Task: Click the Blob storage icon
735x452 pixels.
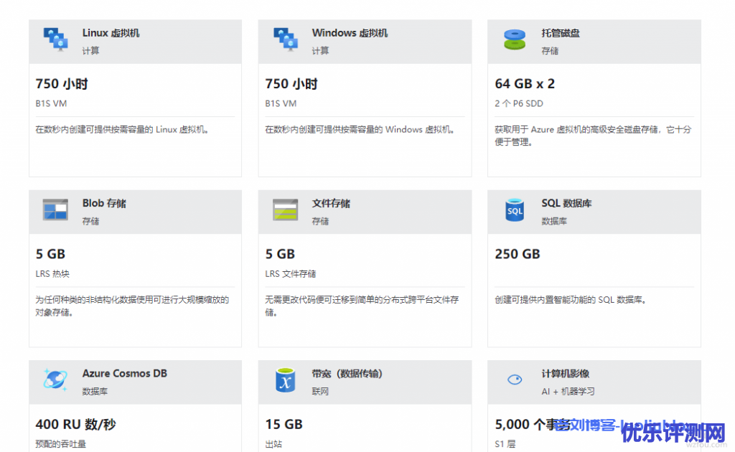Action: (x=55, y=209)
